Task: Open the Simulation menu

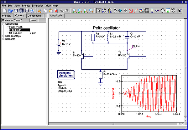Action: click(x=38, y=6)
